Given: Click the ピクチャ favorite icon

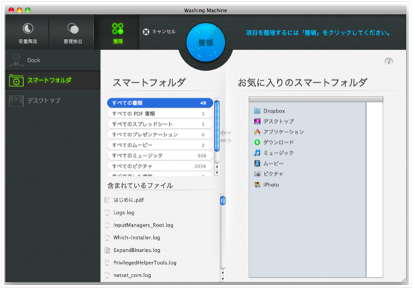Looking at the screenshot, I should point(257,174).
